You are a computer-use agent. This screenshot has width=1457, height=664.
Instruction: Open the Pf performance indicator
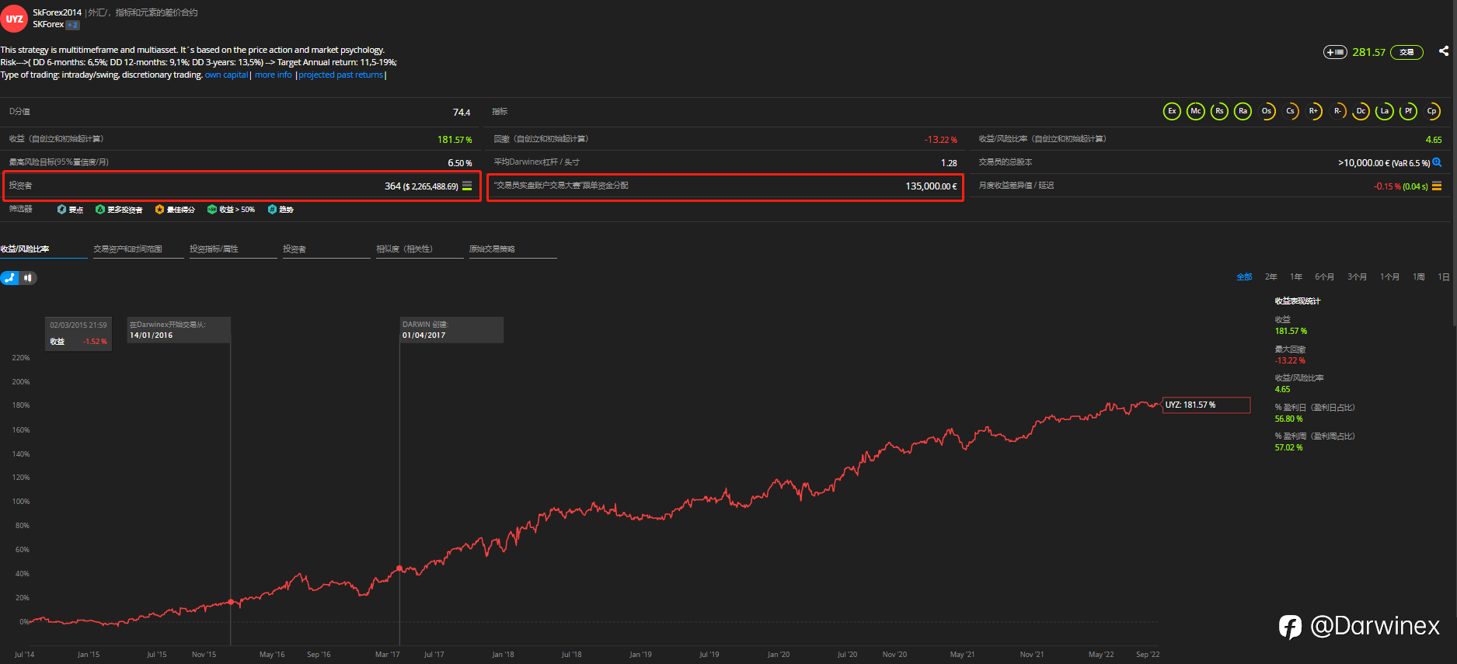(x=1408, y=111)
